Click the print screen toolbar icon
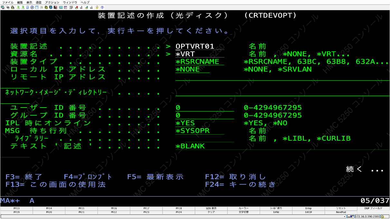This screenshot has height=219, width=390. tap(2, 7)
